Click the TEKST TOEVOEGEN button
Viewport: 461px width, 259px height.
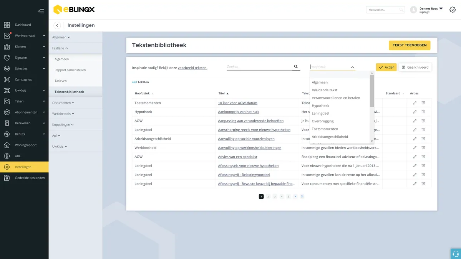tap(410, 45)
